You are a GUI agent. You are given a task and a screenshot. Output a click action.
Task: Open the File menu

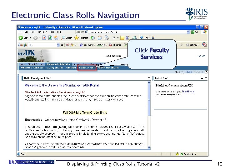20,32
